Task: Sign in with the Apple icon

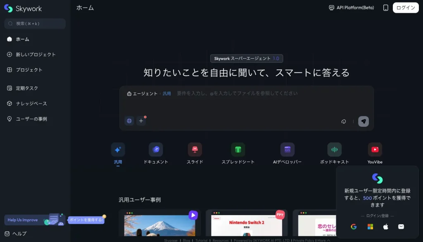Action: point(385,227)
